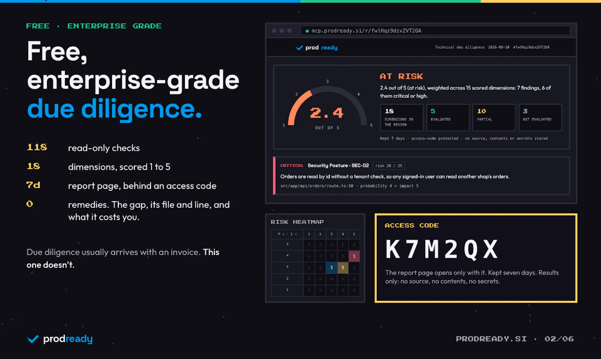The width and height of the screenshot is (601, 359).
Task: Click the red CRITICAL label
Action: pyautogui.click(x=292, y=165)
